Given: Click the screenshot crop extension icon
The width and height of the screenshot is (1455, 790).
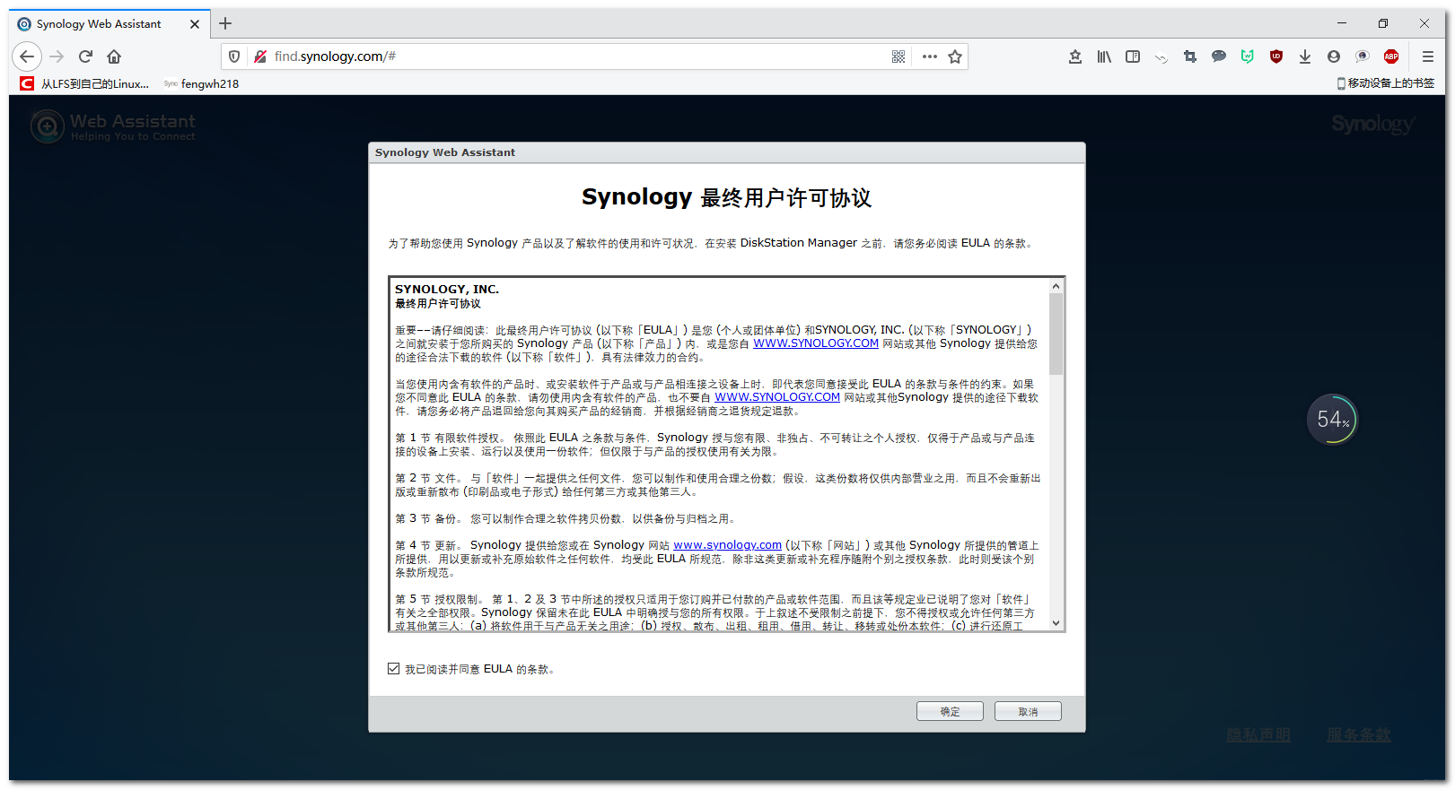Looking at the screenshot, I should click(x=1190, y=56).
